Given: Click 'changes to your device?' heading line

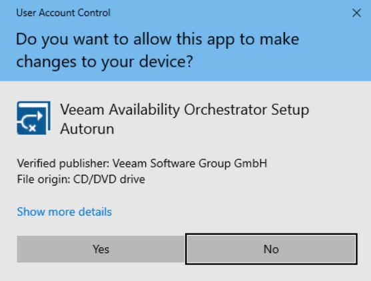Looking at the screenshot, I should [x=105, y=62].
